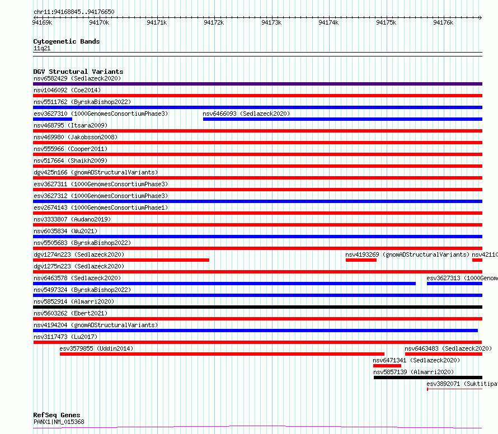
Task: Select the blue nsv4194204 variant bar
Action: [x=255, y=331]
